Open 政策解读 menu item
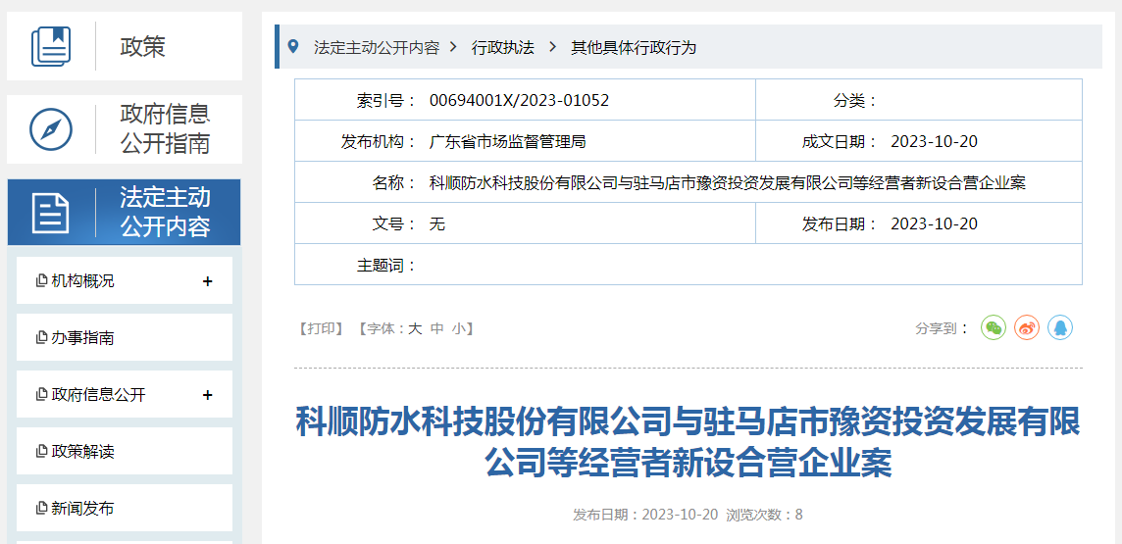Screen dimensions: 1122x544 tap(125, 451)
